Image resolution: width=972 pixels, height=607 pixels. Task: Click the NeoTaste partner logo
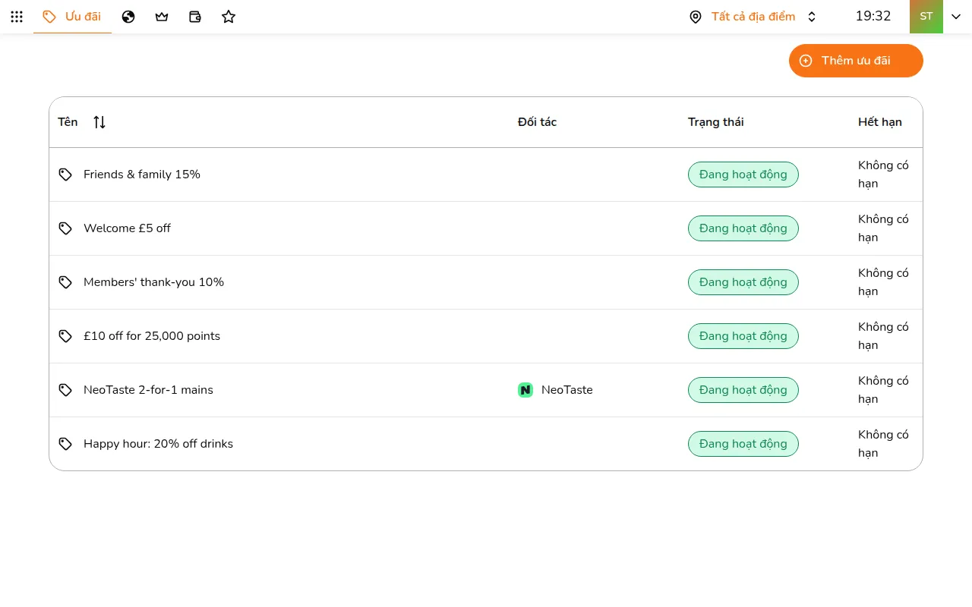(x=525, y=390)
